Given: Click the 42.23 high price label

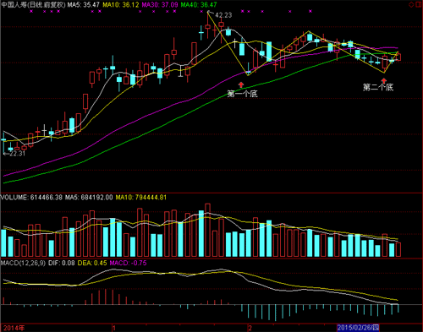Looking at the screenshot, I should (x=223, y=15).
